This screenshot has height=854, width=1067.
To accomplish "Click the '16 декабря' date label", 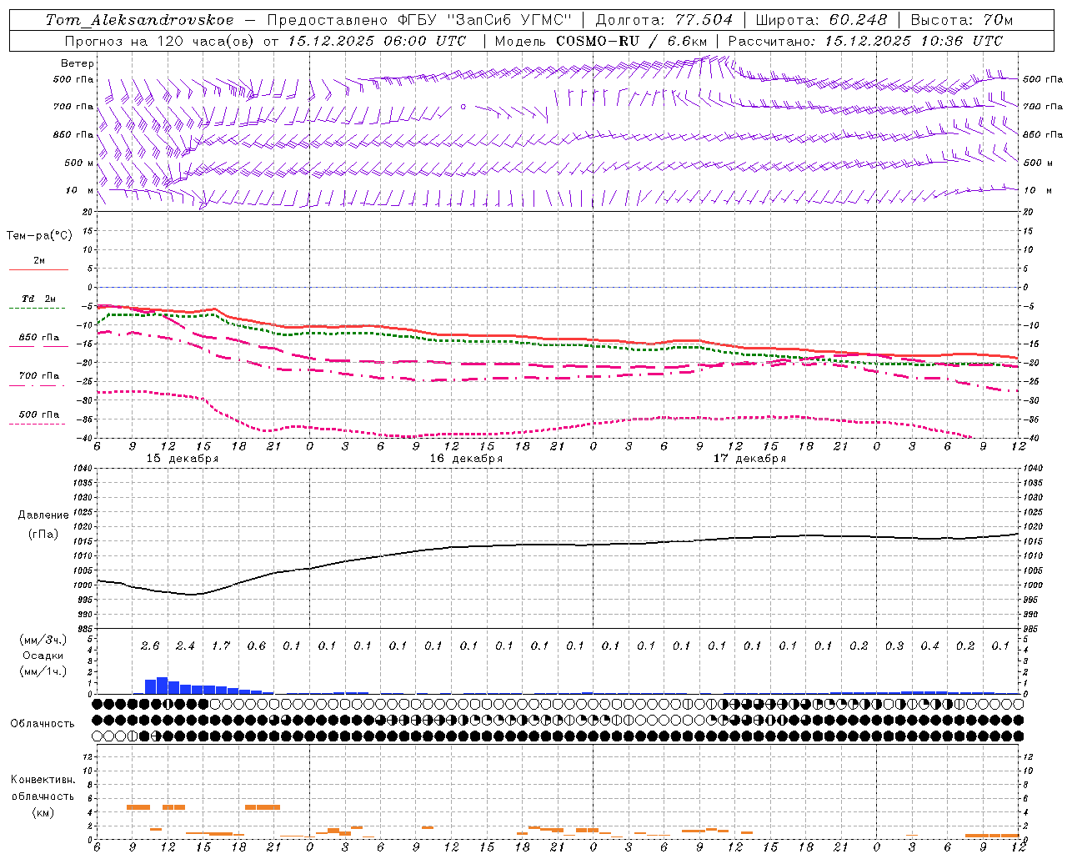I will (x=466, y=459).
